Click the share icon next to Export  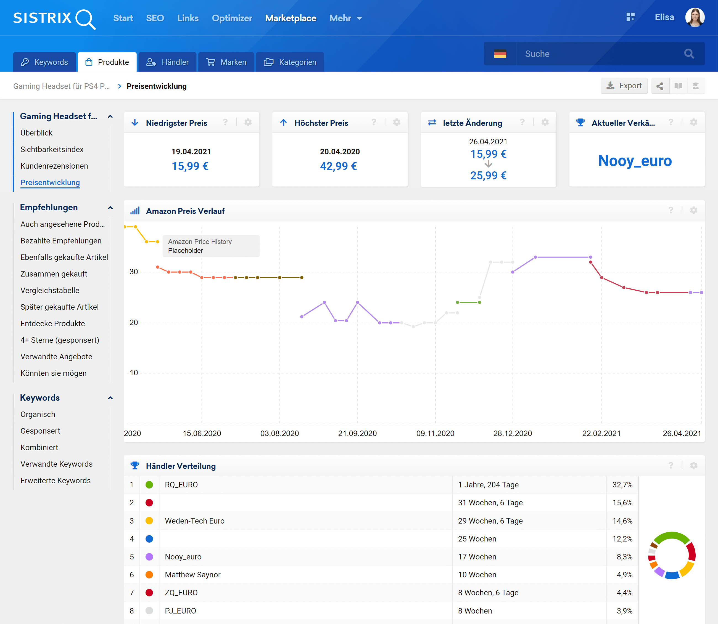[660, 86]
